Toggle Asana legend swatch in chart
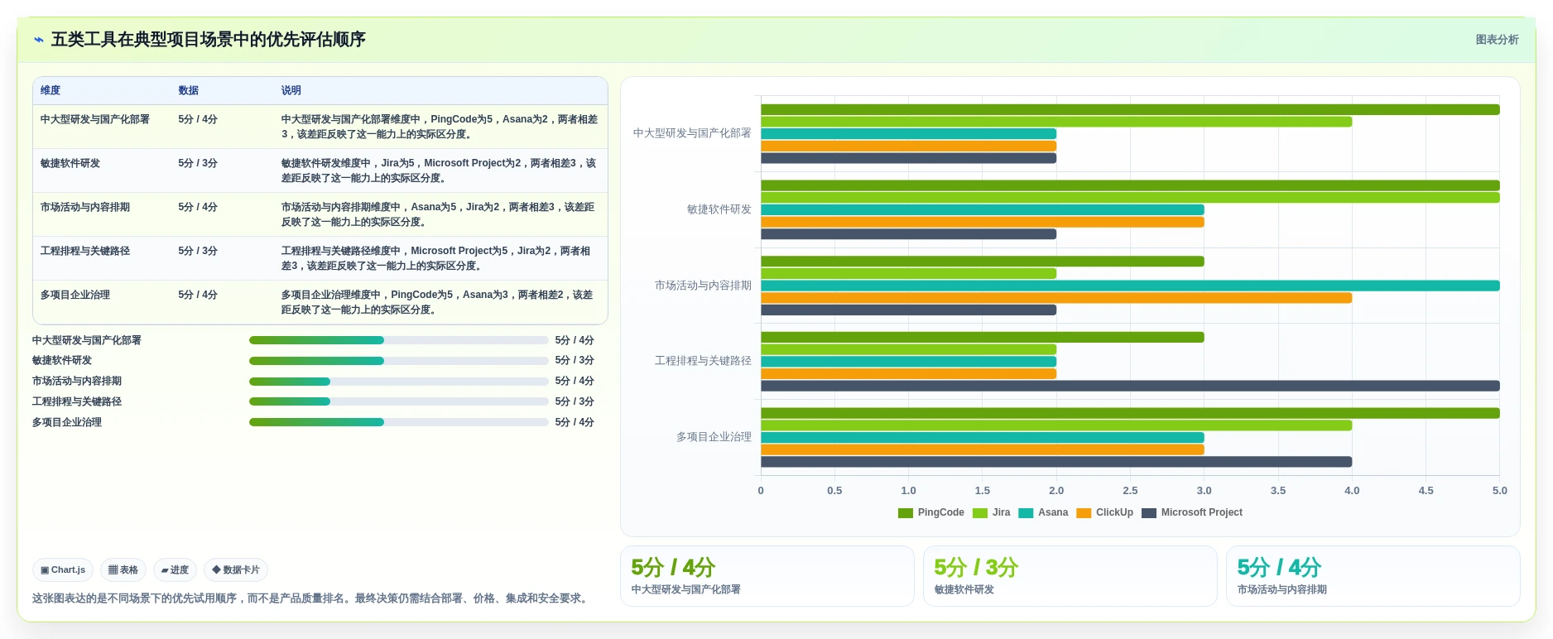The image size is (1553, 639). [x=1026, y=513]
